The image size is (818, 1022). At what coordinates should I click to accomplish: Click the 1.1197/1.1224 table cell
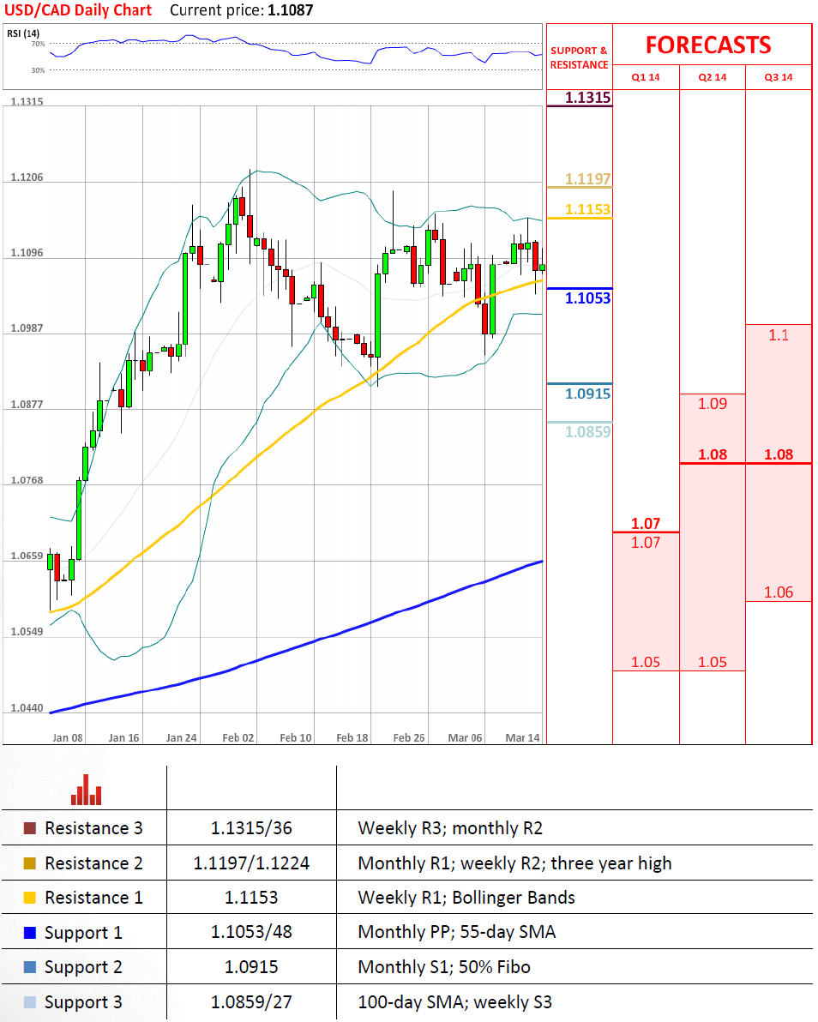tap(251, 863)
